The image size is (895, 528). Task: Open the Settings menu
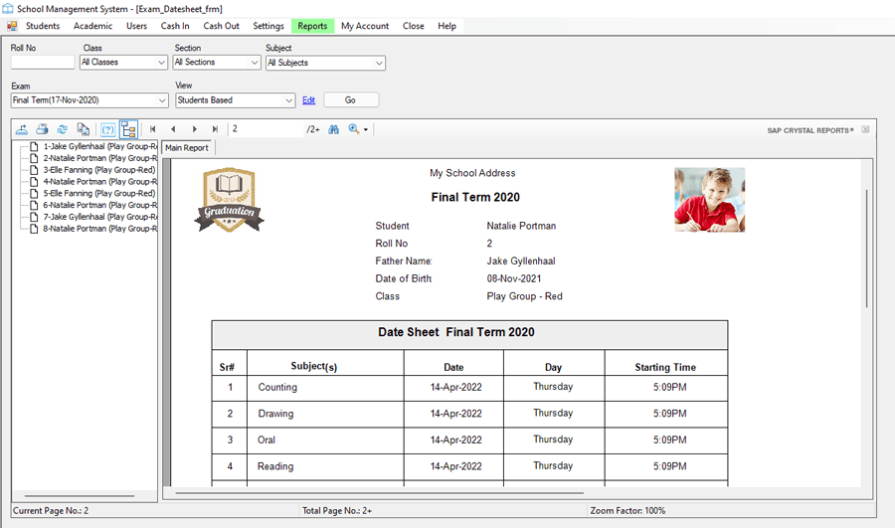coord(268,26)
